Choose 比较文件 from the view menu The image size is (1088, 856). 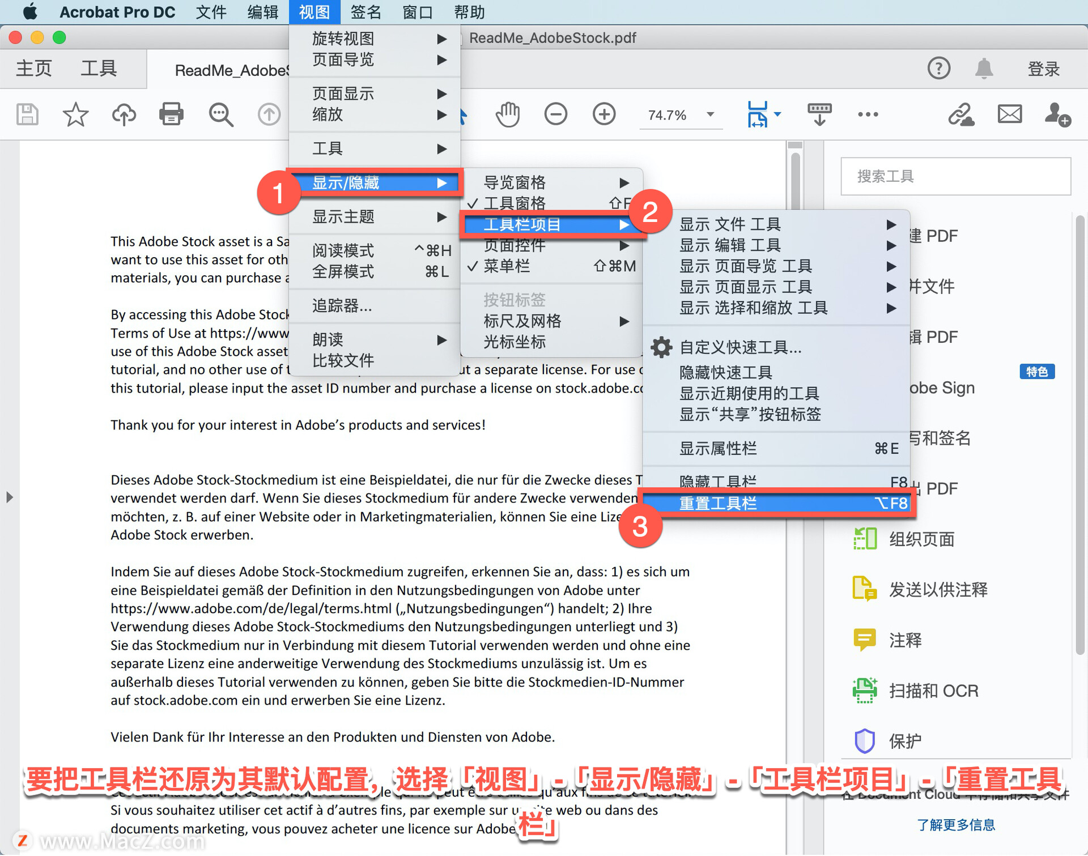click(x=375, y=360)
